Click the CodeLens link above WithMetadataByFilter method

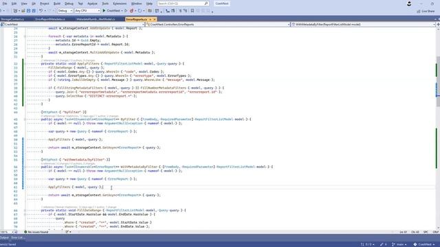[x=68, y=163]
